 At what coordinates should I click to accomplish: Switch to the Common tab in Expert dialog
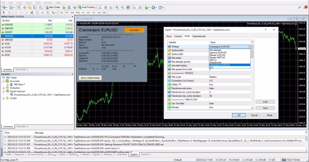pos(178,36)
